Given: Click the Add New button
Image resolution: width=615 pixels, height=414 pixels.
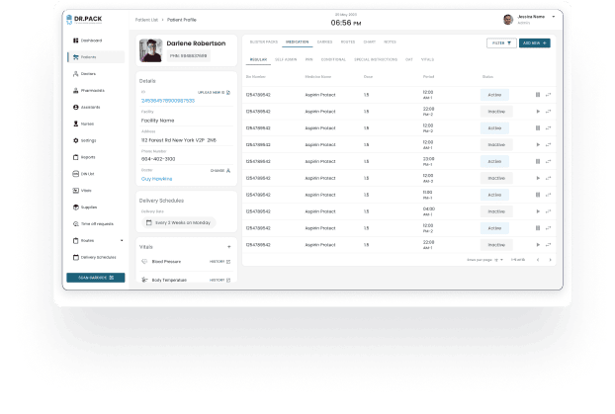Looking at the screenshot, I should click(x=534, y=43).
